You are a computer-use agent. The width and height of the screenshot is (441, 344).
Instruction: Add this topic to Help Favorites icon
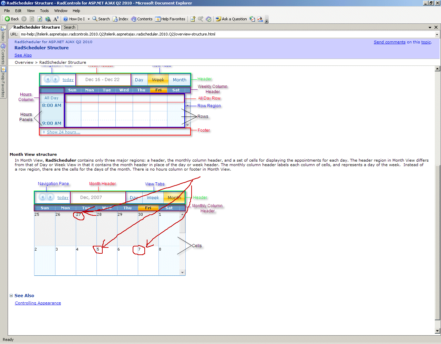[x=193, y=19]
